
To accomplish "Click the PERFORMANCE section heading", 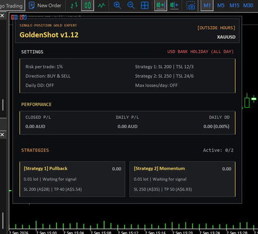I will [x=37, y=105].
